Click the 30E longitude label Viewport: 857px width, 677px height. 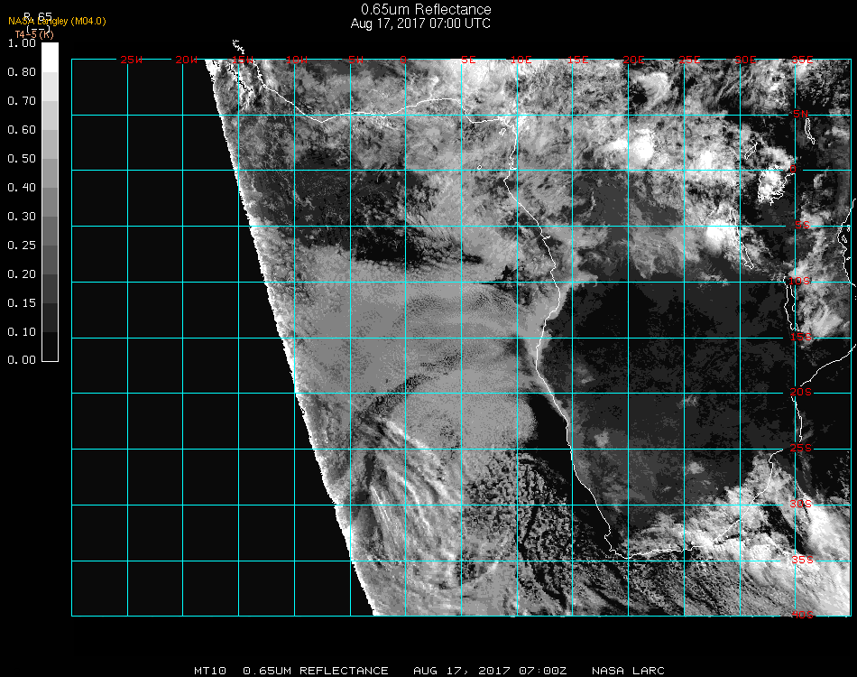pos(745,60)
